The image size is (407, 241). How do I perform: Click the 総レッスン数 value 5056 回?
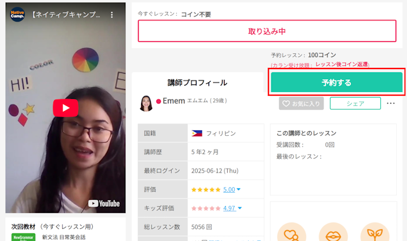pos(202,227)
